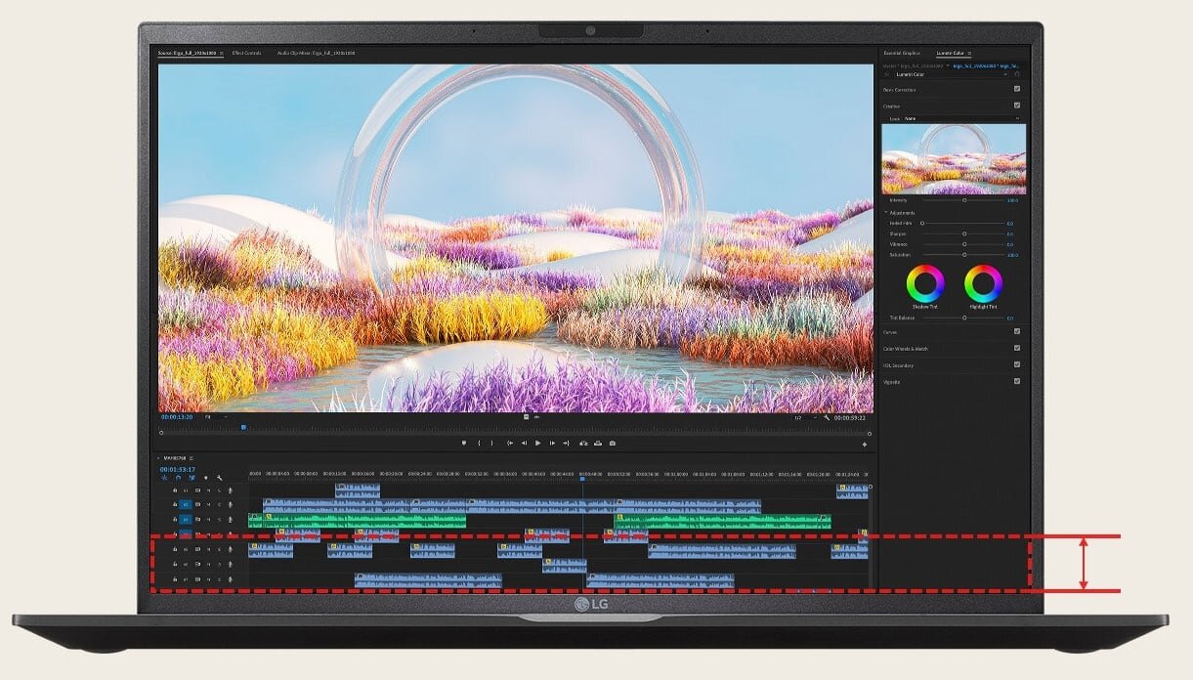The height and width of the screenshot is (680, 1193).
Task: Click the Go to In point icon
Action: 509,444
